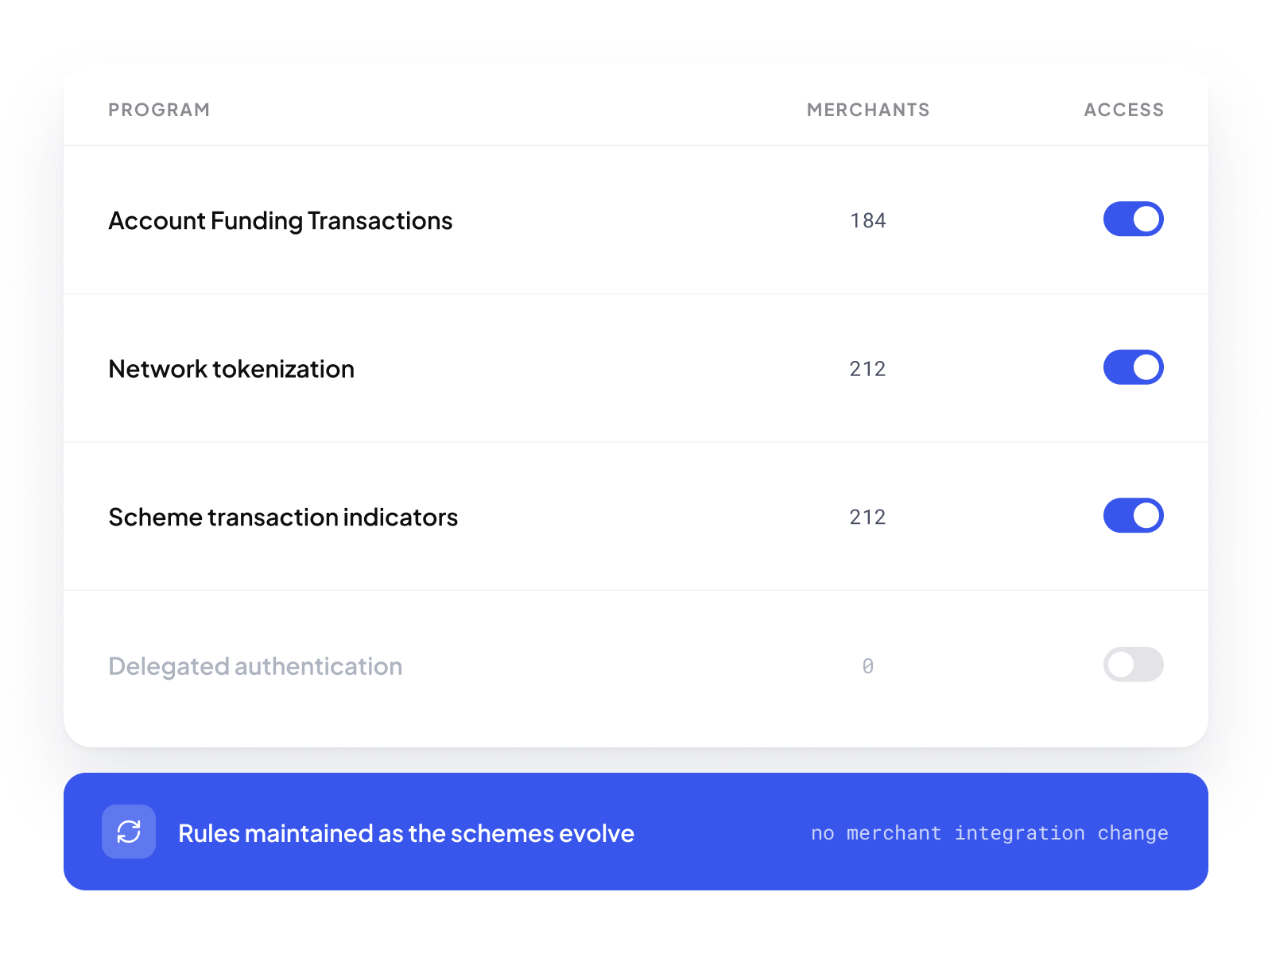Click the Delegated authentication program label
This screenshot has width=1272, height=954.
pyautogui.click(x=255, y=666)
